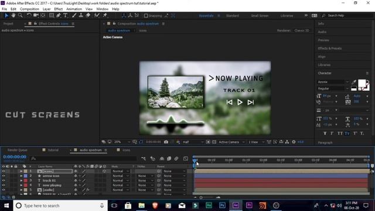Toggle the Effect Controls panel lock
Viewport: 375px width, 211px height.
[x=35, y=23]
